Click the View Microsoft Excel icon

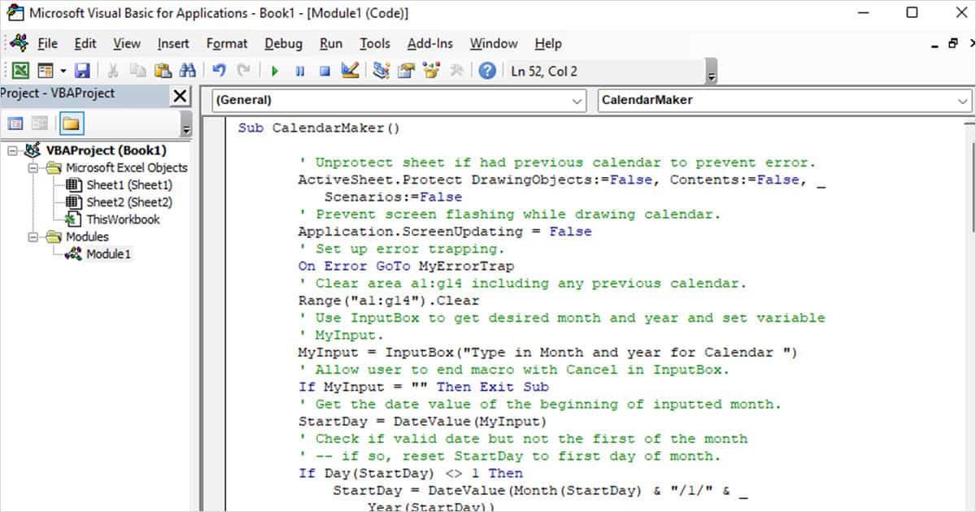pyautogui.click(x=21, y=71)
